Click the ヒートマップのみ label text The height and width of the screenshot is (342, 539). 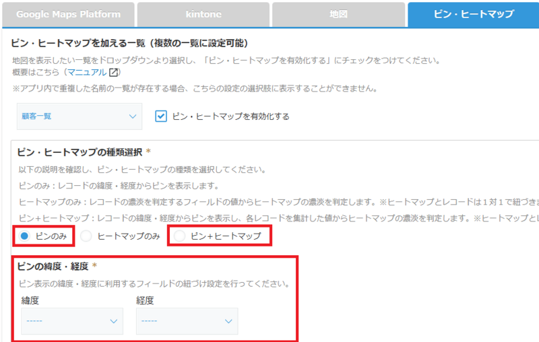(129, 236)
